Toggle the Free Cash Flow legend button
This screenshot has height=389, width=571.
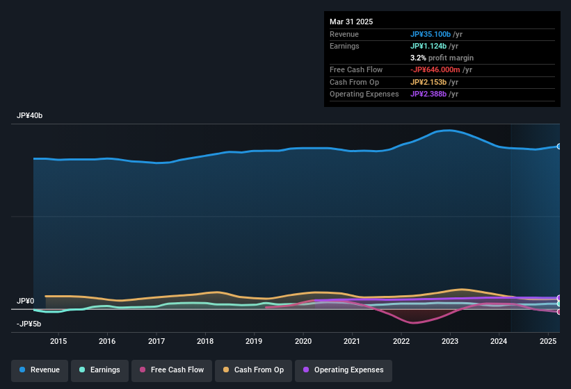click(172, 370)
